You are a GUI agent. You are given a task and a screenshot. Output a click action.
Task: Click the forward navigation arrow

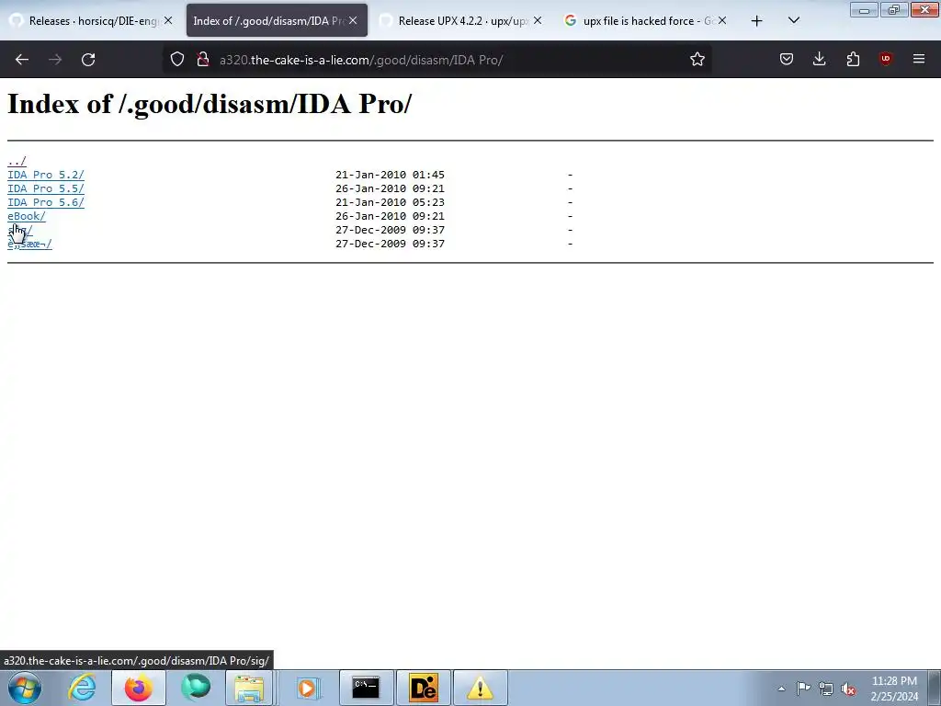(55, 60)
